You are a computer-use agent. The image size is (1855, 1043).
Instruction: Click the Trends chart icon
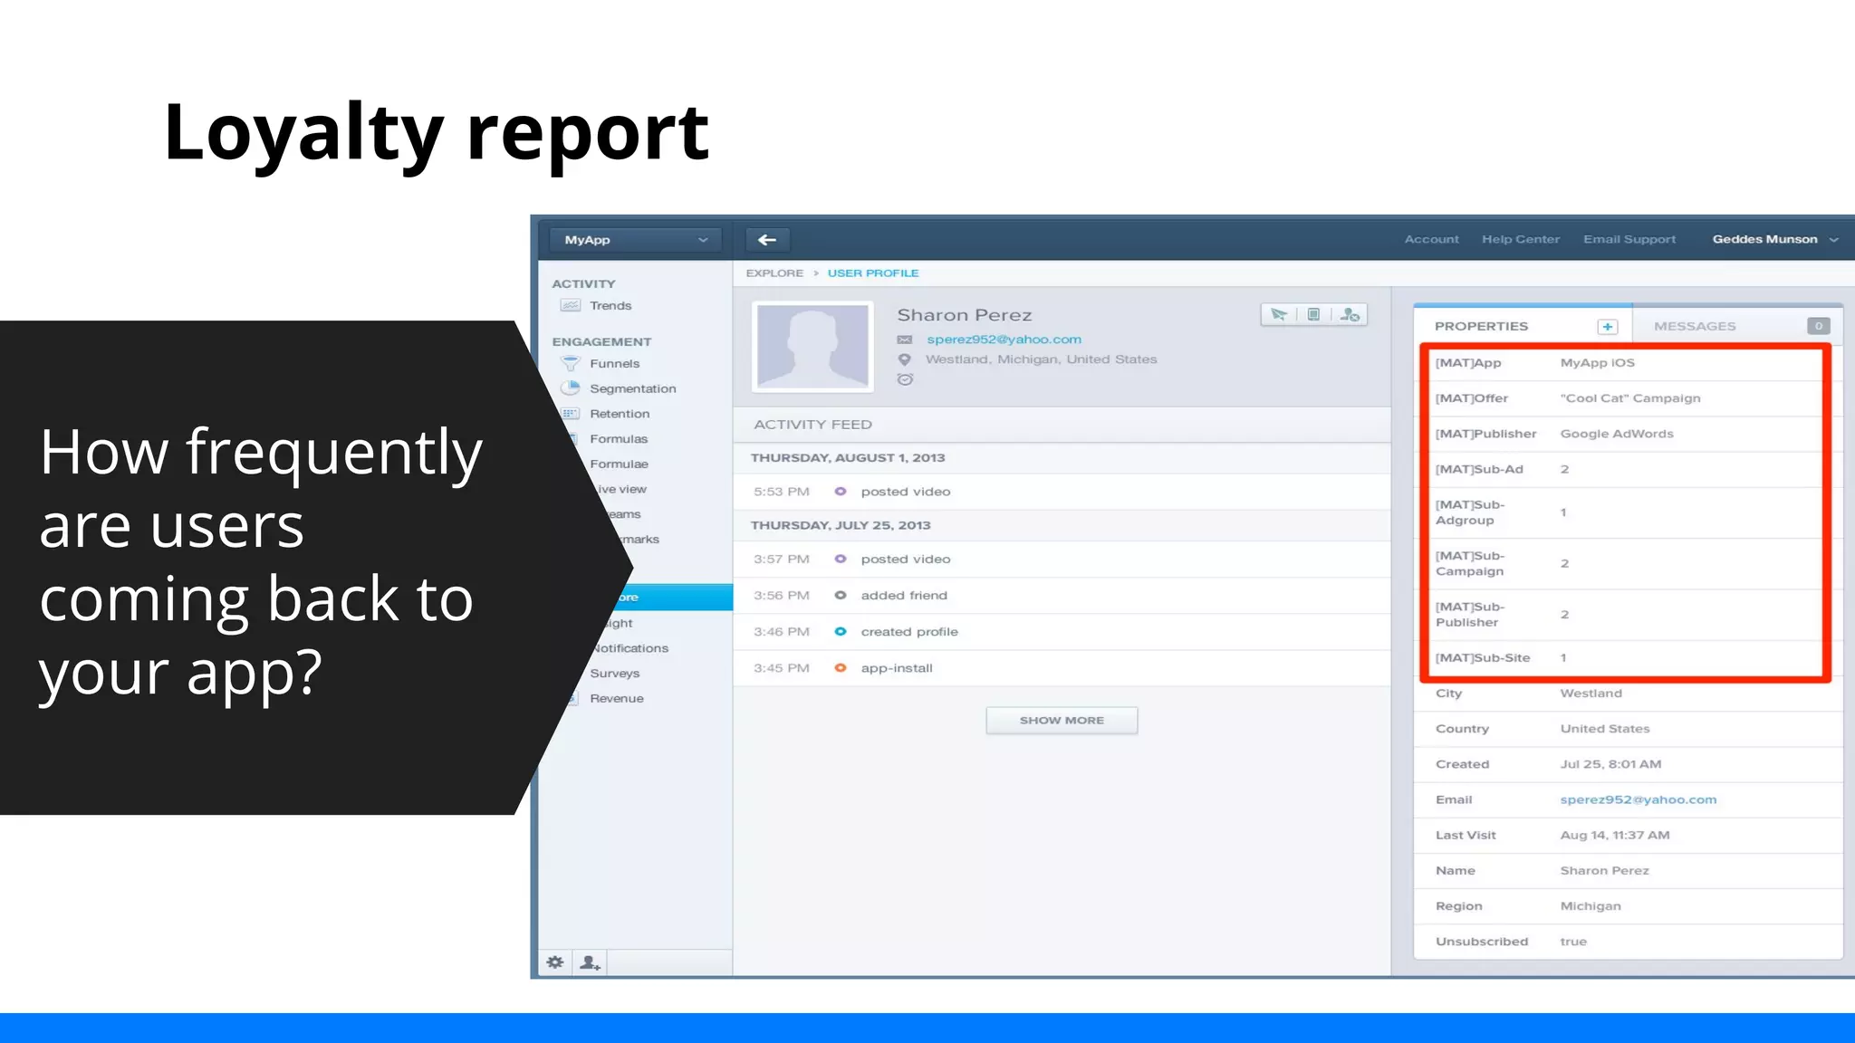(570, 305)
